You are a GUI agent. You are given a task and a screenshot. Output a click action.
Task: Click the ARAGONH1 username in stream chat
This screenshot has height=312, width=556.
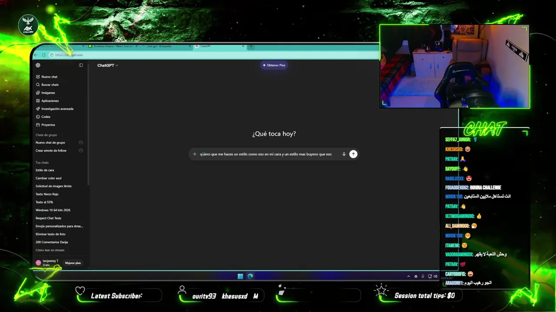pos(454,283)
